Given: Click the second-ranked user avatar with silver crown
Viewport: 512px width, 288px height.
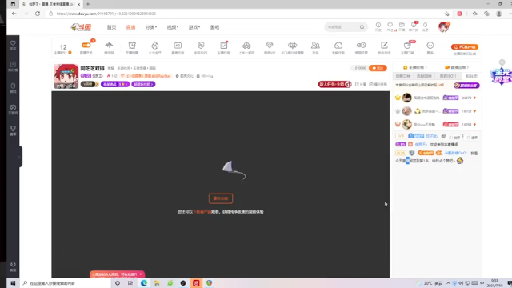Looking at the screenshot, I should pos(407,111).
